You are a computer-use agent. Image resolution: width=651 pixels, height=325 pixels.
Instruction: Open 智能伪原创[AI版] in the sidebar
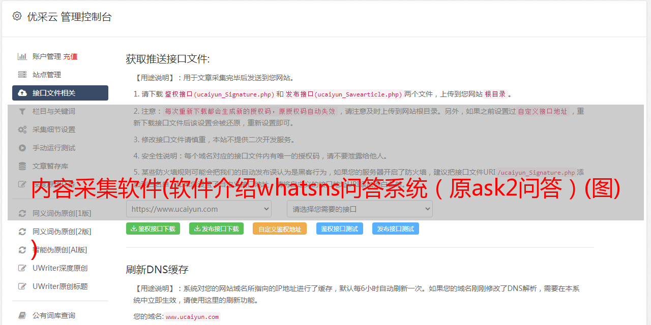tap(60, 250)
